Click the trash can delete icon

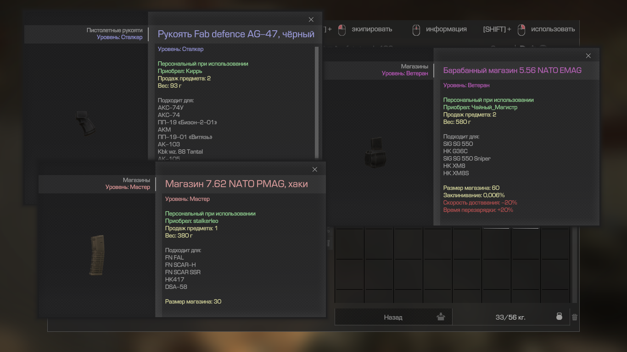coord(575,317)
